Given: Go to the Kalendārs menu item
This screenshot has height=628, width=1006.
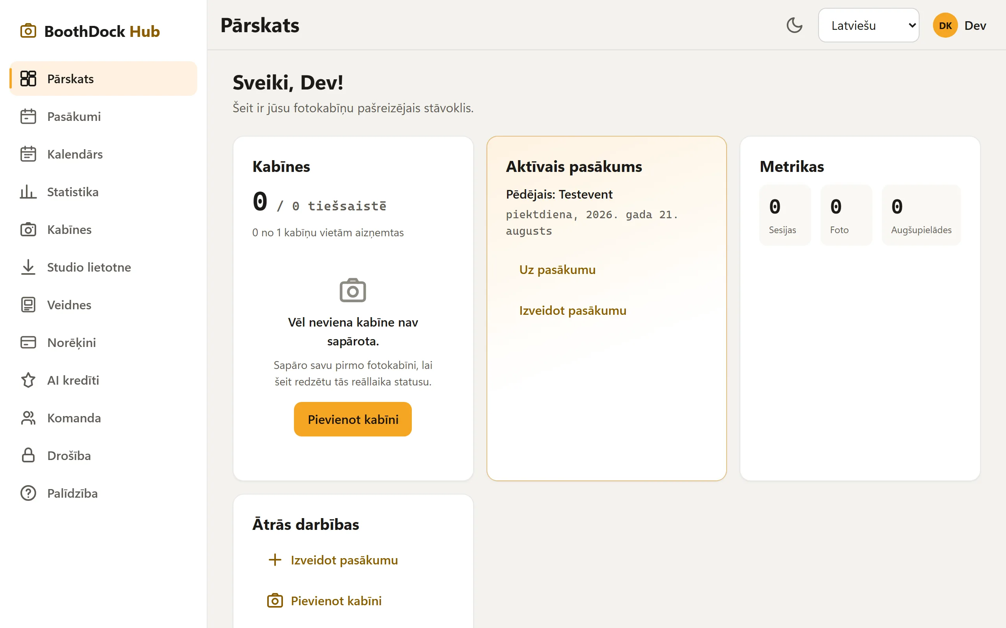Looking at the screenshot, I should (x=103, y=154).
